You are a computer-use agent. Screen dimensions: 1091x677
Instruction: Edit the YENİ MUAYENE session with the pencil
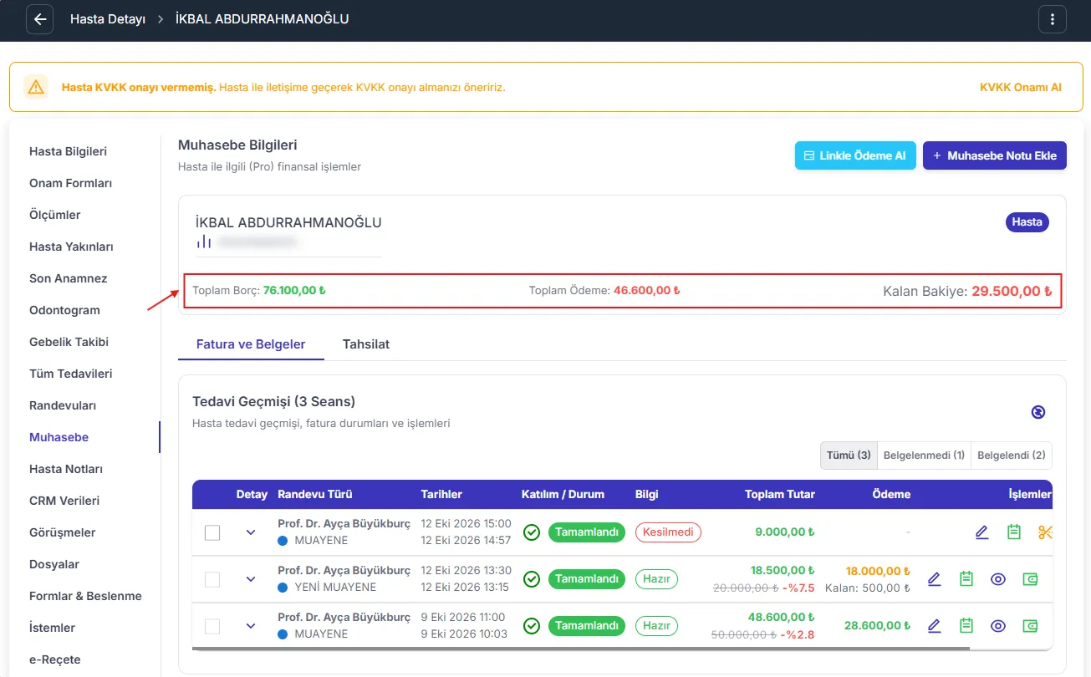click(x=934, y=578)
